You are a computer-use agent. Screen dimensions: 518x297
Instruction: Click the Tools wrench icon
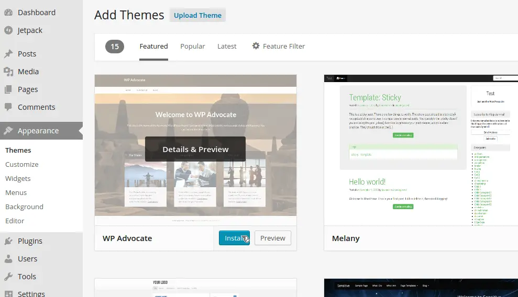click(x=8, y=277)
